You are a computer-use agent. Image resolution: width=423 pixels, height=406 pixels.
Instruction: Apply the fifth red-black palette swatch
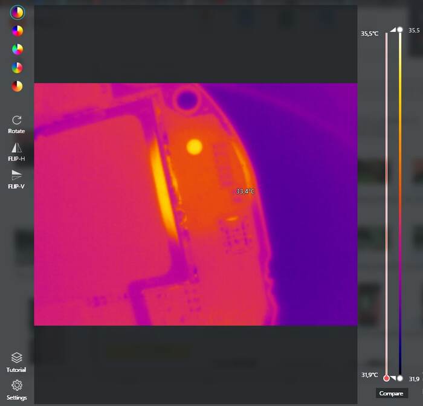(17, 86)
